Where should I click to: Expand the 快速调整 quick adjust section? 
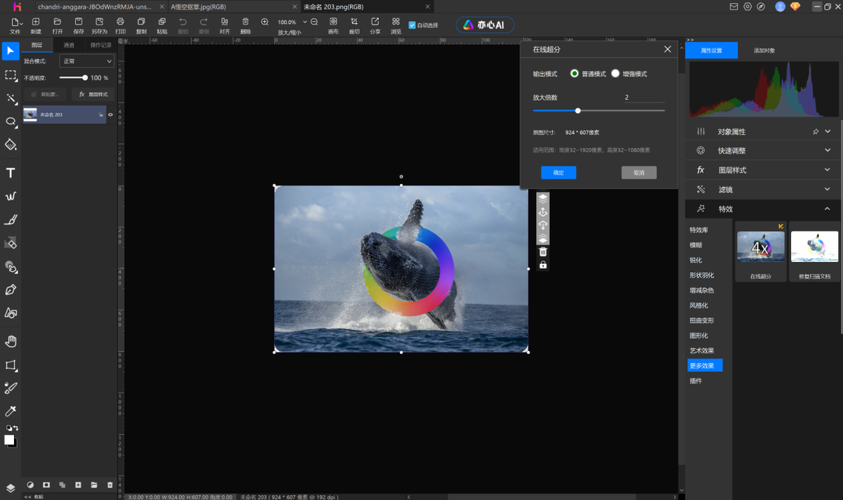click(828, 151)
